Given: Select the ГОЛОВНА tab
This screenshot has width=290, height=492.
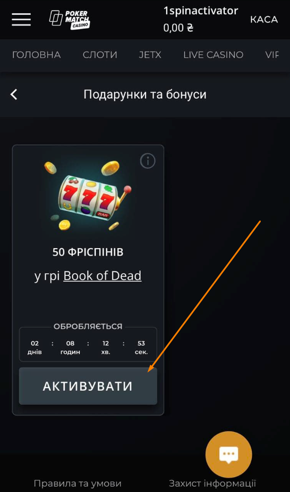Looking at the screenshot, I should pos(36,55).
